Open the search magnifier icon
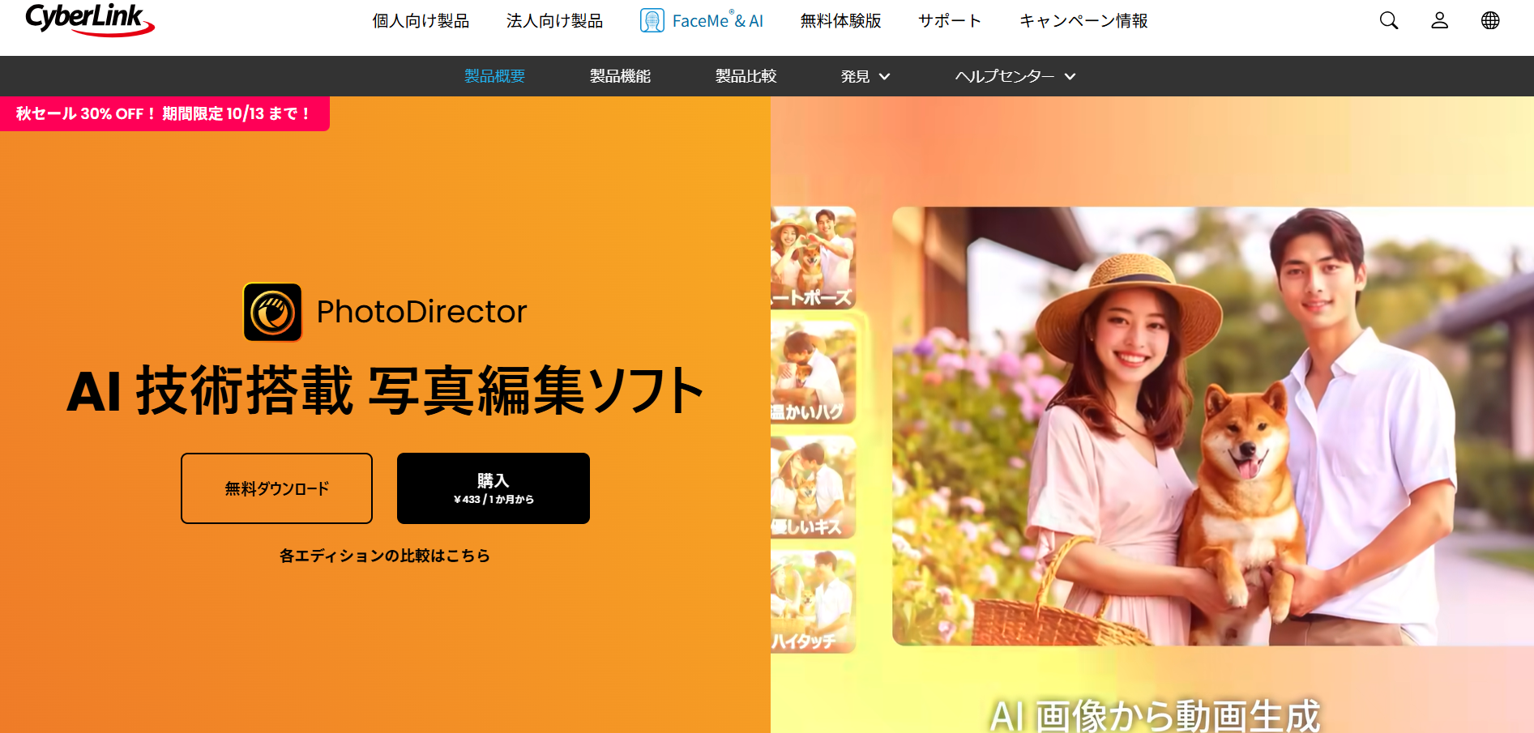This screenshot has height=733, width=1534. 1388,21
